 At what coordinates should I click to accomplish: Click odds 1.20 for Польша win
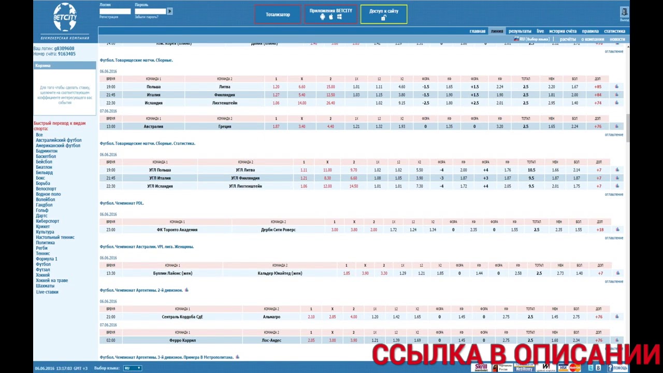pyautogui.click(x=276, y=87)
